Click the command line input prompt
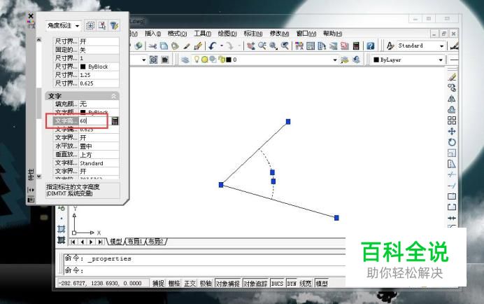The width and height of the screenshot is (484, 304). (x=205, y=270)
